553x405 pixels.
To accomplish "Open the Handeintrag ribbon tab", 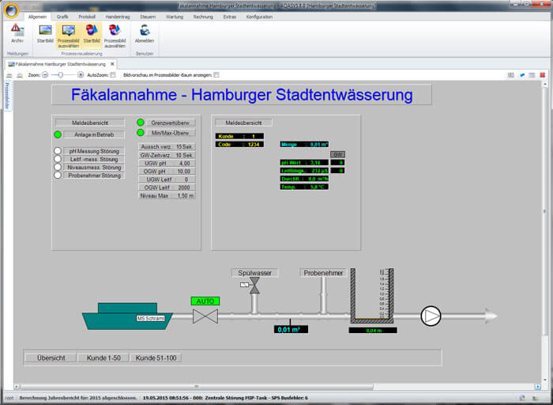I will pyautogui.click(x=118, y=17).
